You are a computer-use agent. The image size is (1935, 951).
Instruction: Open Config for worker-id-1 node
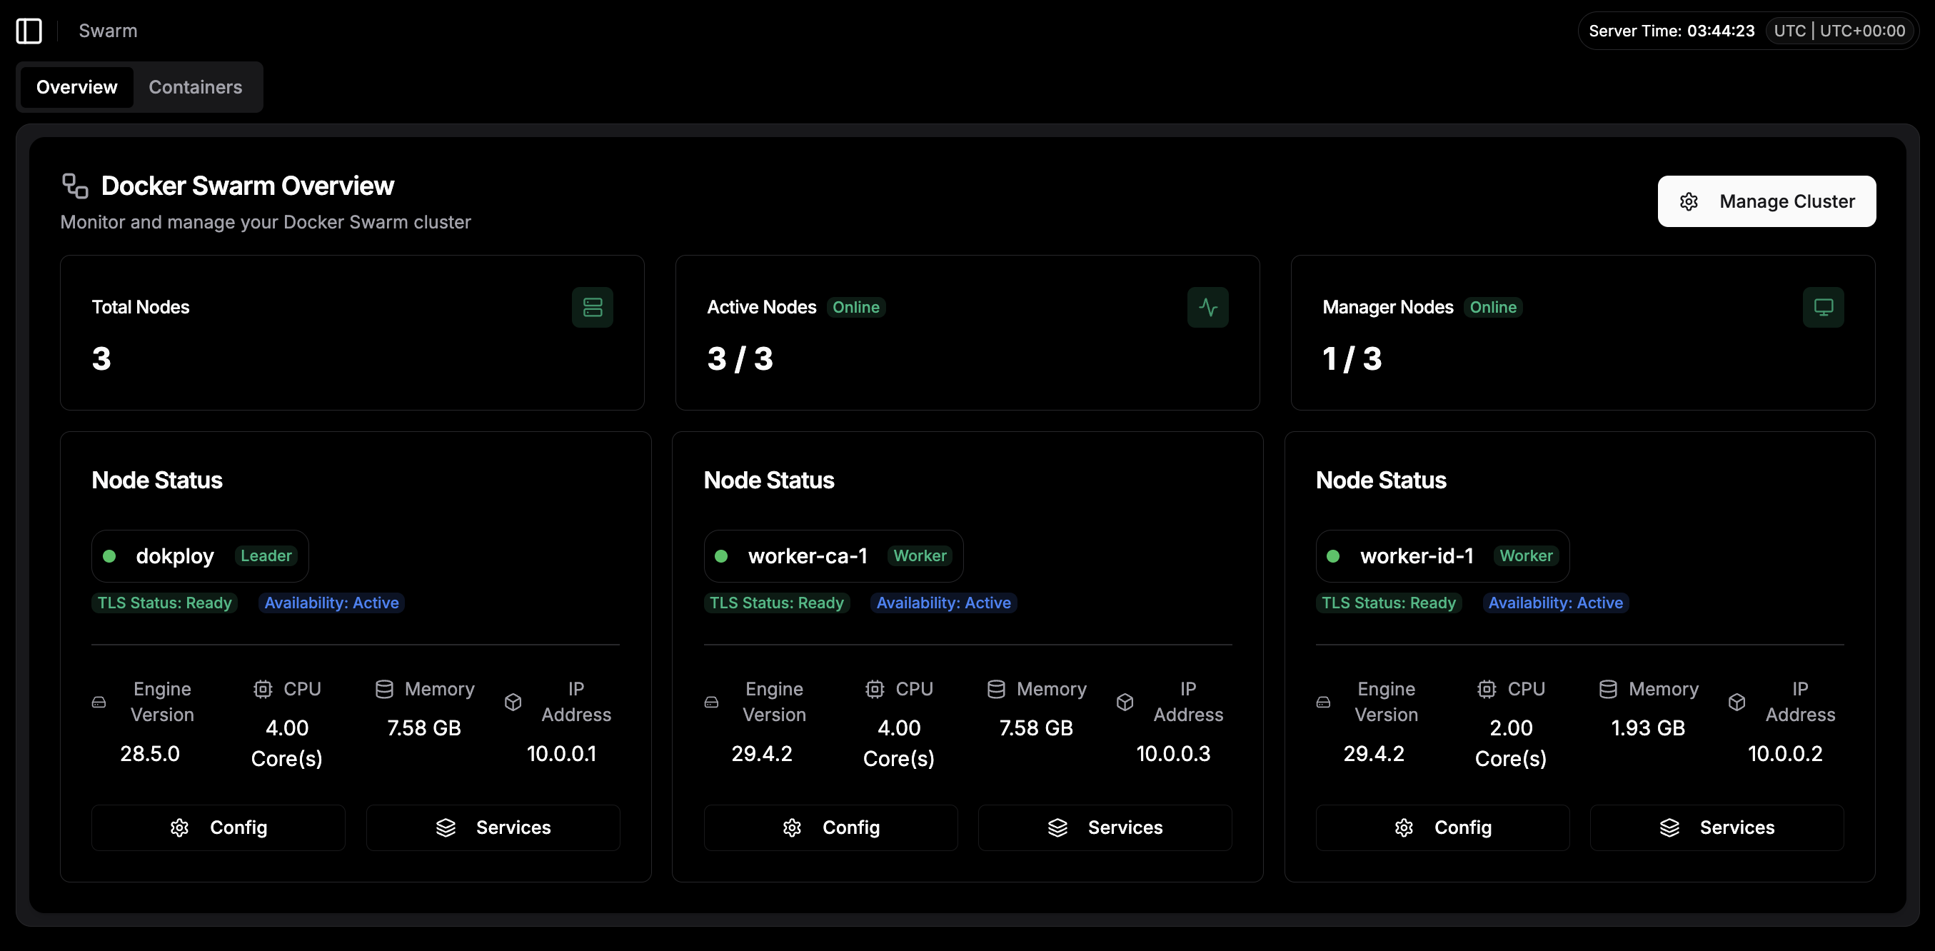pos(1442,827)
